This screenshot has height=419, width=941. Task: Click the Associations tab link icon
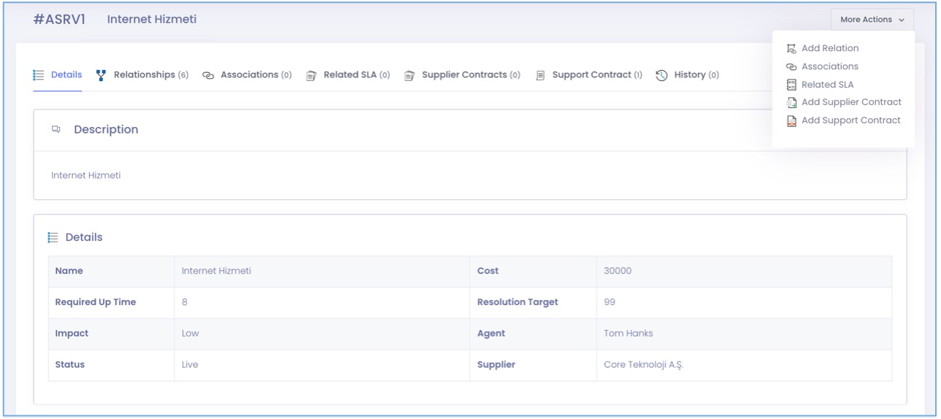pos(208,75)
